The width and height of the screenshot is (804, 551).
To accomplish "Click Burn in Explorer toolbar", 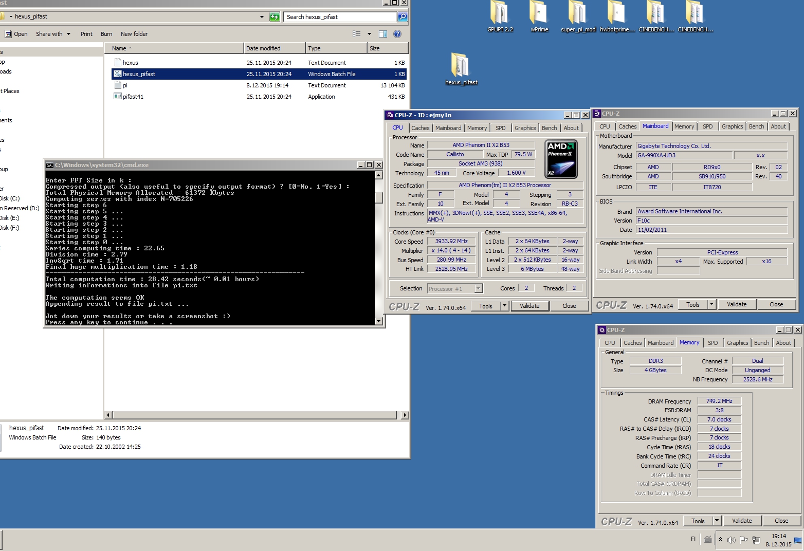I will [106, 34].
